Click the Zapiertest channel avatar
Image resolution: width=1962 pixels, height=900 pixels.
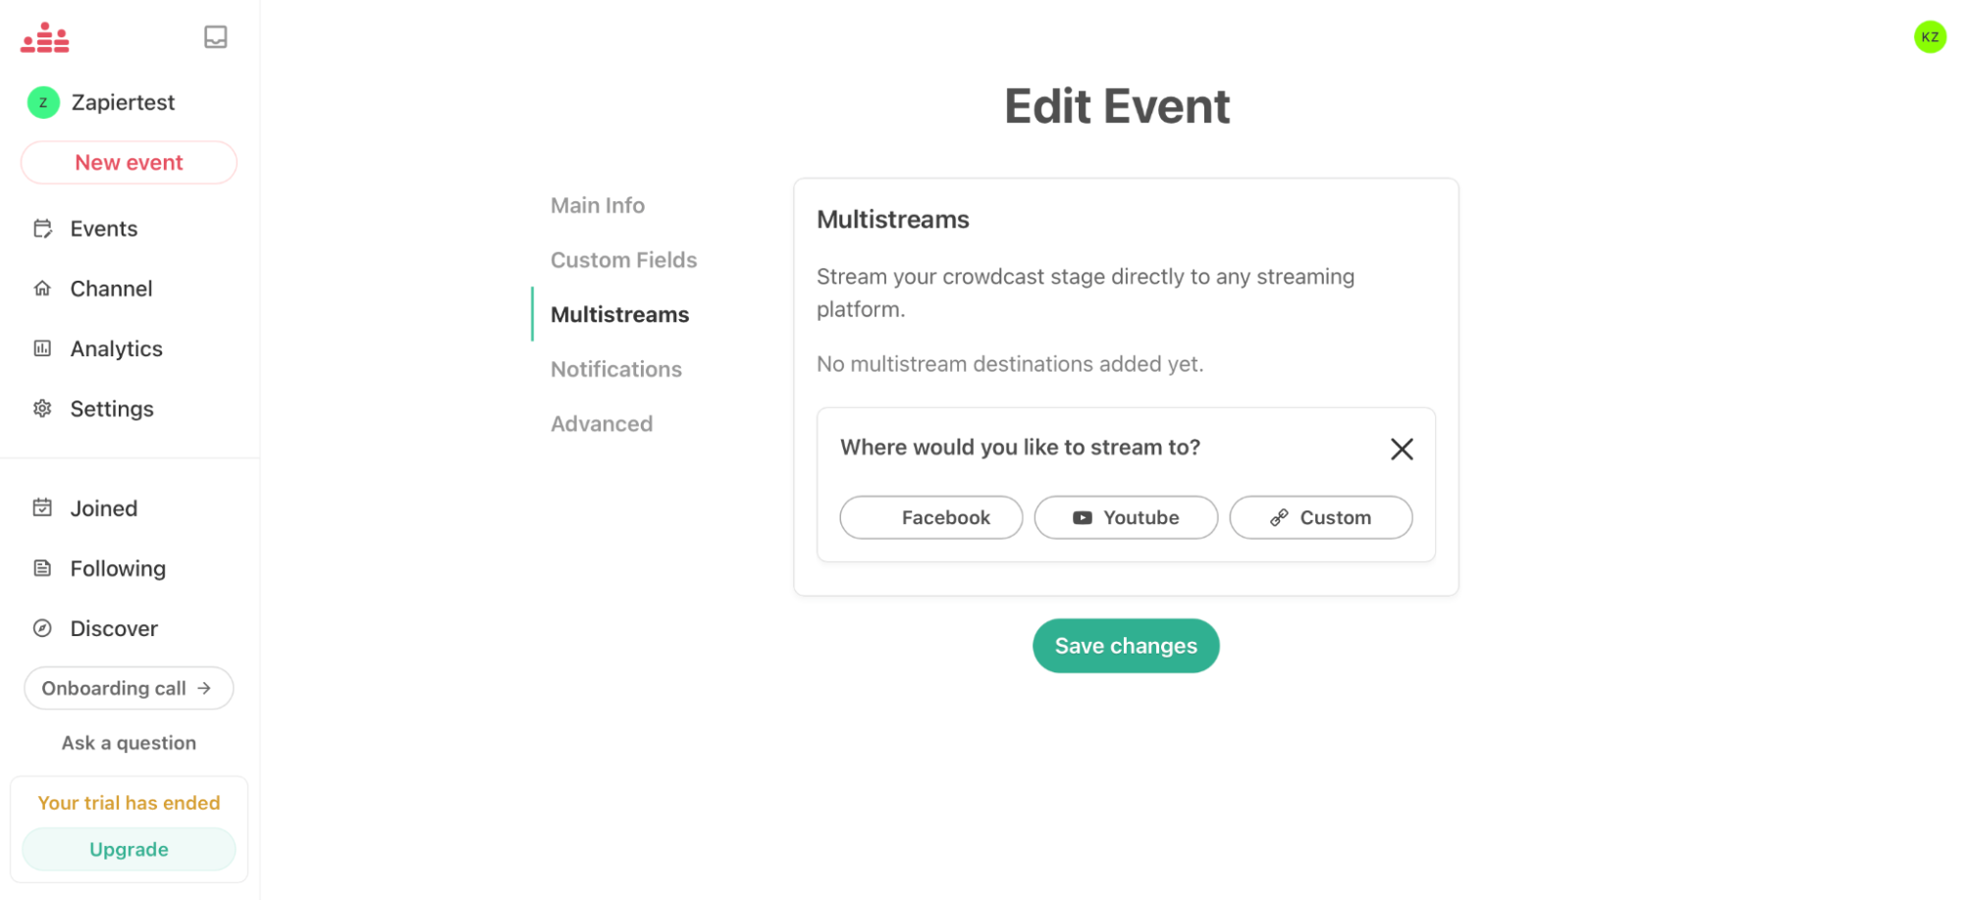point(41,102)
